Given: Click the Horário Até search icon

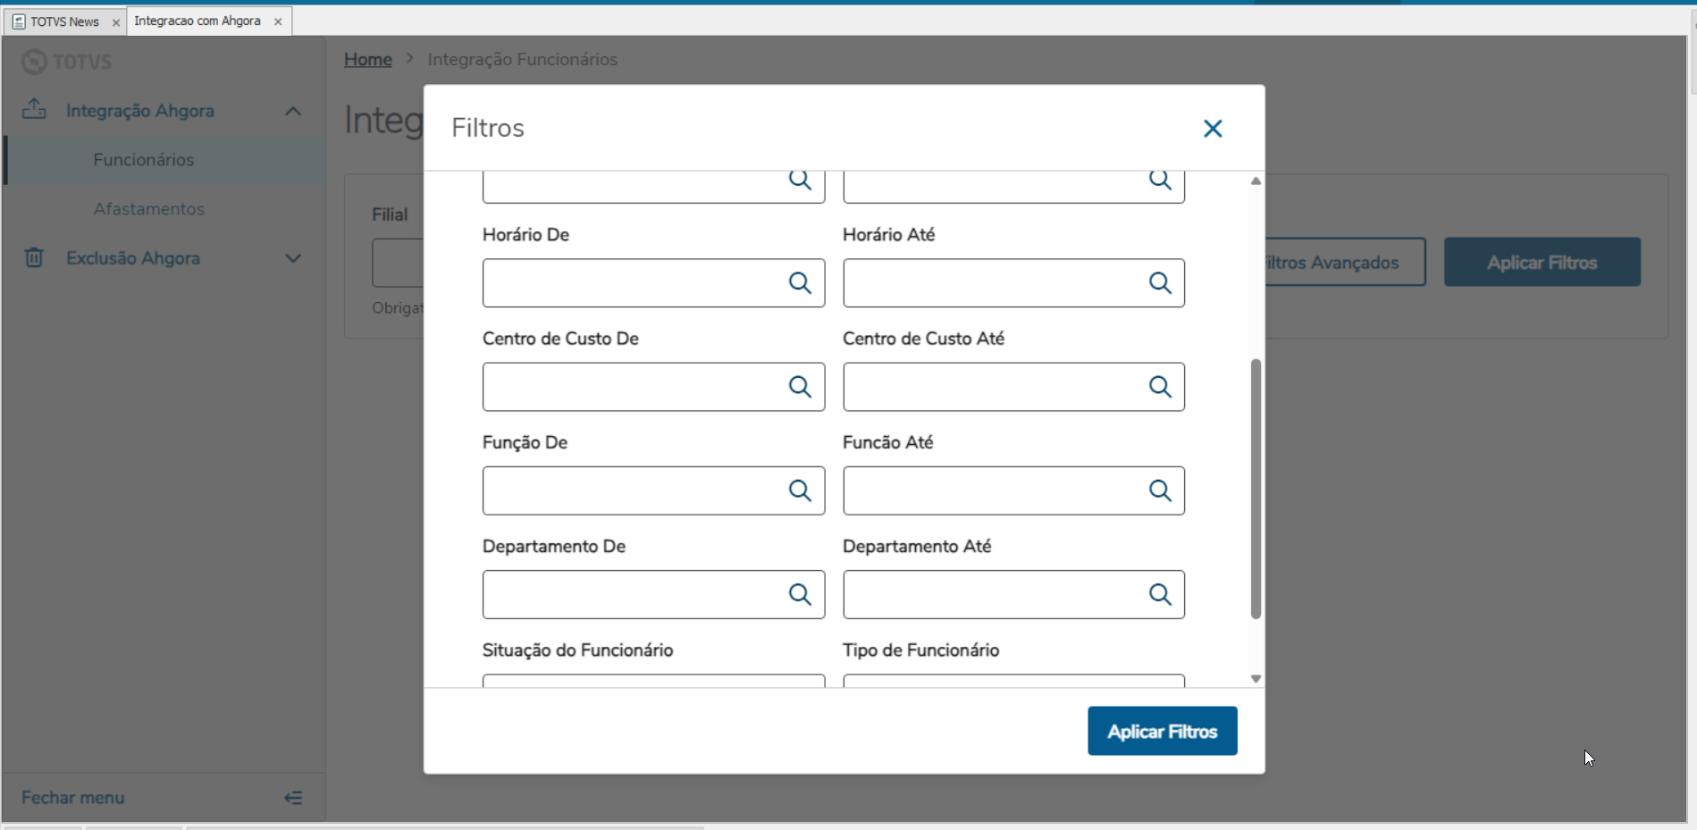Looking at the screenshot, I should pyautogui.click(x=1160, y=283).
